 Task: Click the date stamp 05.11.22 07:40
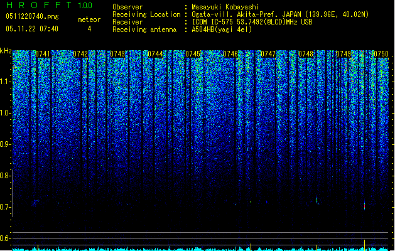coord(32,29)
